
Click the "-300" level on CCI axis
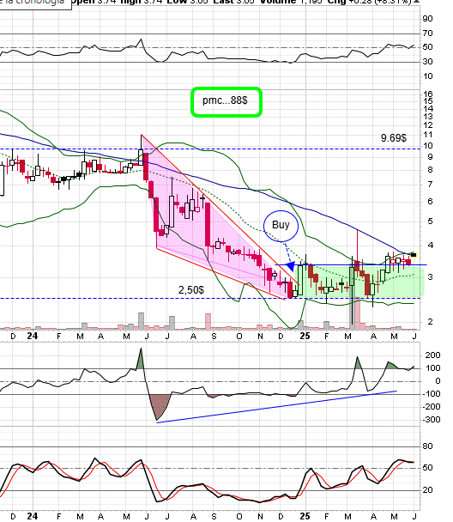pos(431,420)
